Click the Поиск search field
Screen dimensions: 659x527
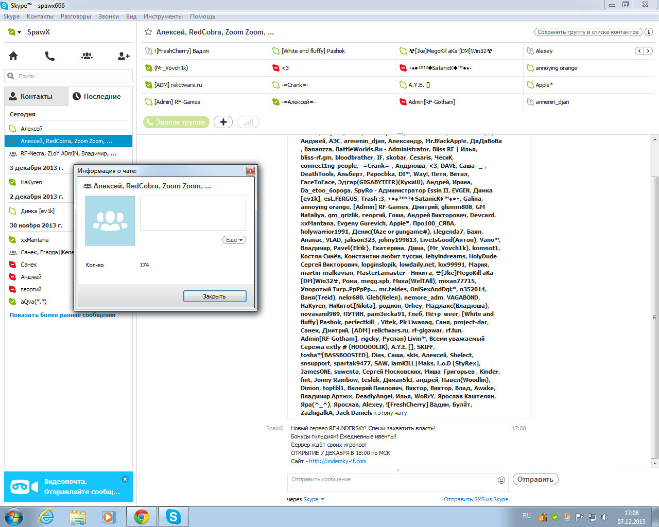(68, 76)
